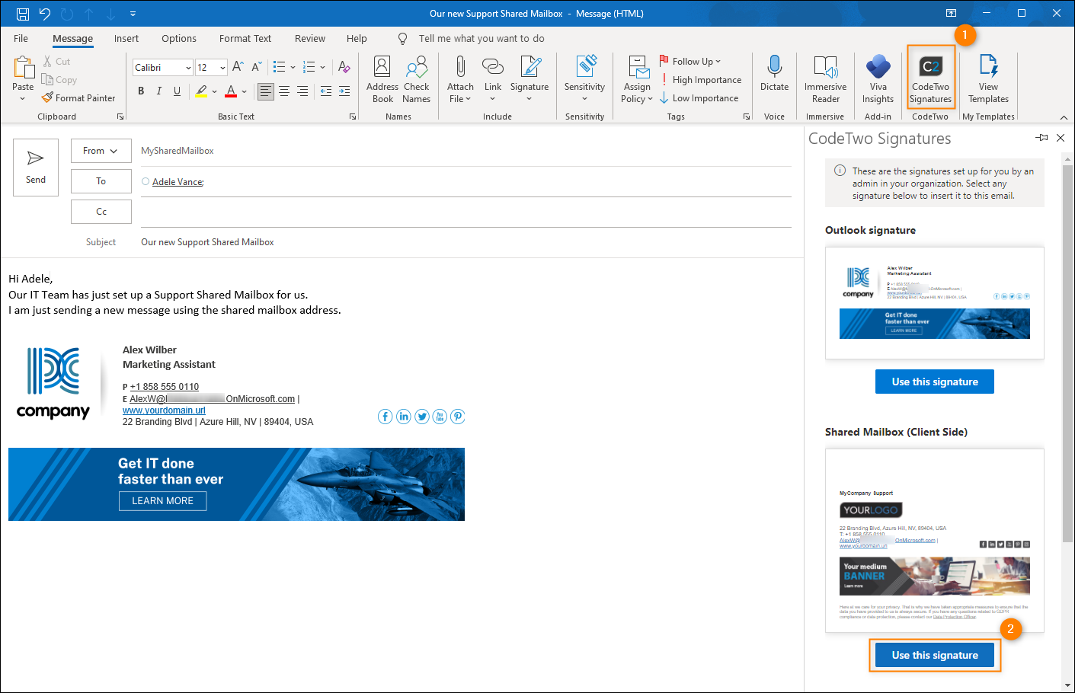Screen dimensions: 1075x693
Task: Click Shrink Font icon
Action: click(256, 67)
